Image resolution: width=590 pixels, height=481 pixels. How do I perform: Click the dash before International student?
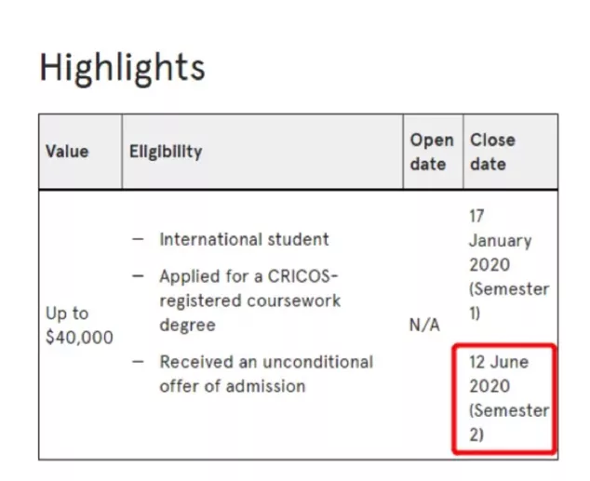138,239
